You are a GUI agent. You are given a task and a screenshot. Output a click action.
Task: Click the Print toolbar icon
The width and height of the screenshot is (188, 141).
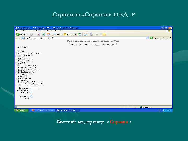point(92,34)
